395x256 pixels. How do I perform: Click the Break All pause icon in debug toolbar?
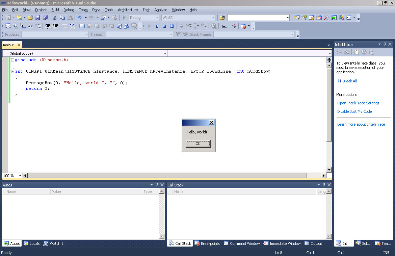pyautogui.click(x=157, y=26)
